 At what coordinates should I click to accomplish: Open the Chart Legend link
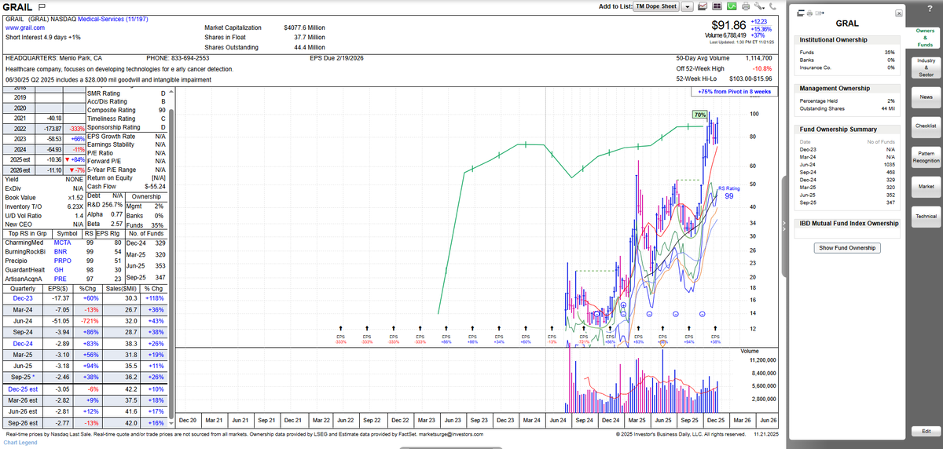(x=20, y=443)
